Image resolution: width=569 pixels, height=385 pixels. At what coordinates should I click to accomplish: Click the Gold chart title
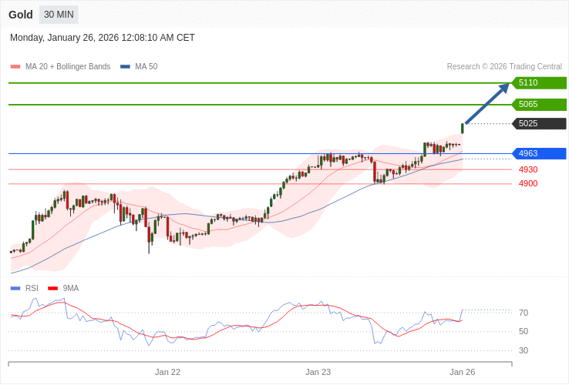[x=21, y=15]
